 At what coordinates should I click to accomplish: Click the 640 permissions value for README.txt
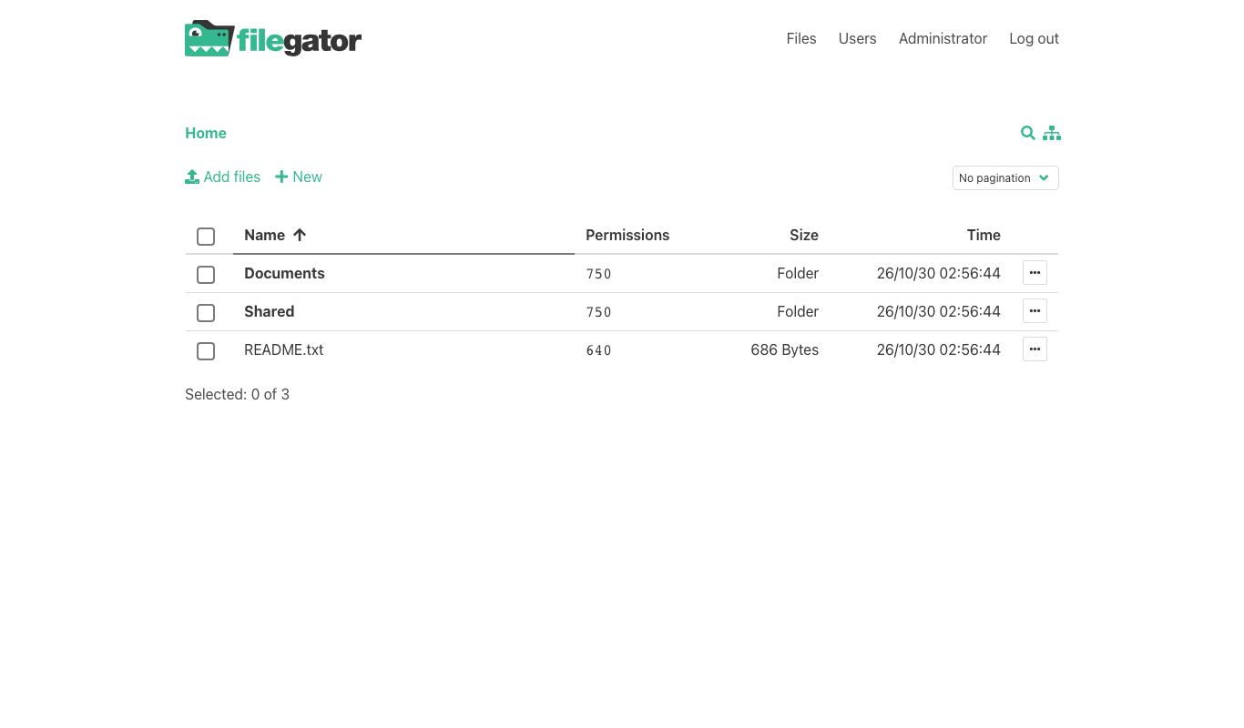pyautogui.click(x=598, y=350)
